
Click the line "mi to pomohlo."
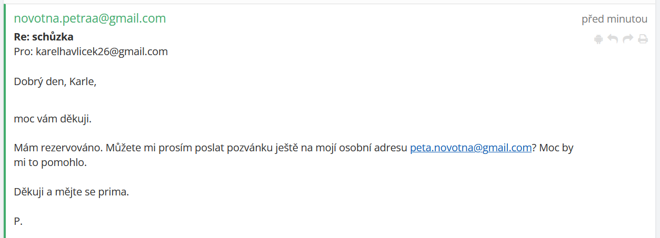(51, 162)
